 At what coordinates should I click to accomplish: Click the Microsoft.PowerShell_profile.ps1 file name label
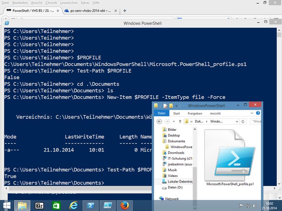tap(230, 184)
